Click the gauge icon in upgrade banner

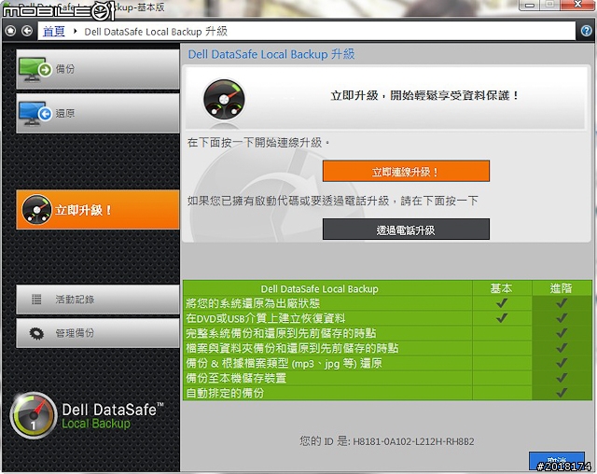coord(224,99)
